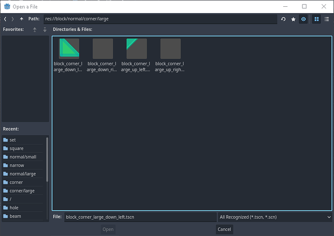This screenshot has height=236, width=334.
Task: Toggle hidden files visibility eye icon
Action: click(304, 19)
